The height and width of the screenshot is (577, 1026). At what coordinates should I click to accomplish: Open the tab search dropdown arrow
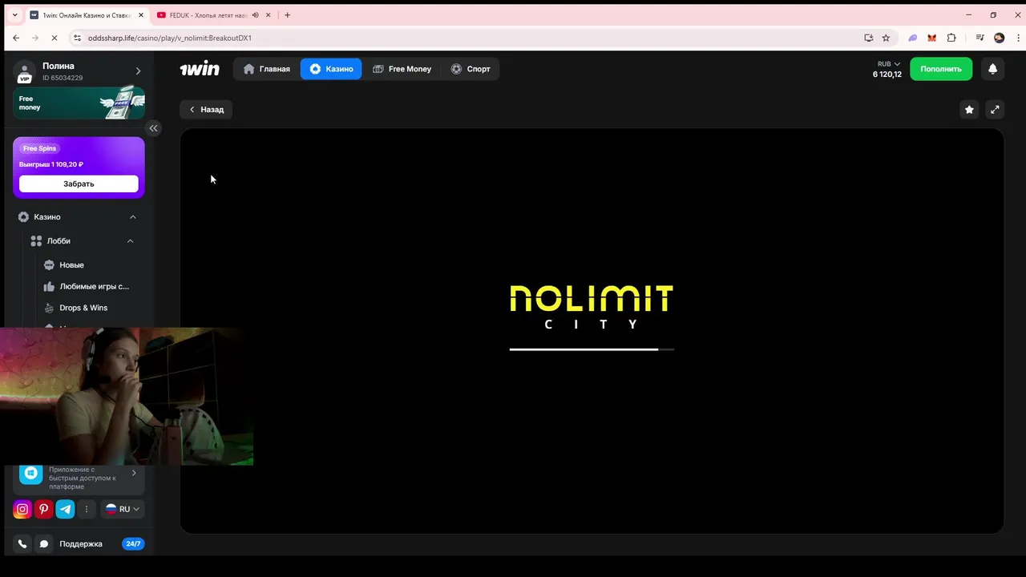[x=14, y=15]
